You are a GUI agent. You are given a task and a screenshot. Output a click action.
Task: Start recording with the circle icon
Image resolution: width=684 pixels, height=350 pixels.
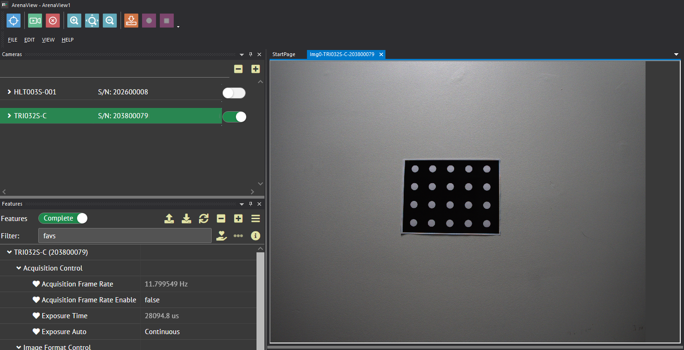pyautogui.click(x=149, y=21)
